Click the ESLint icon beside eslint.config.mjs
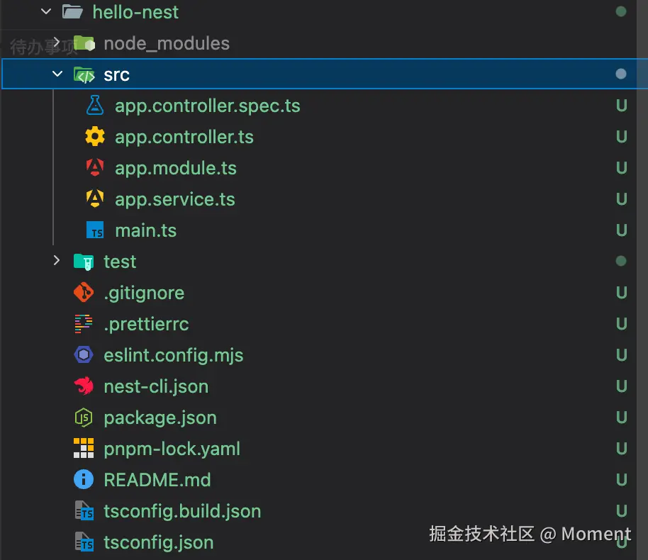Image resolution: width=648 pixels, height=560 pixels. tap(84, 355)
